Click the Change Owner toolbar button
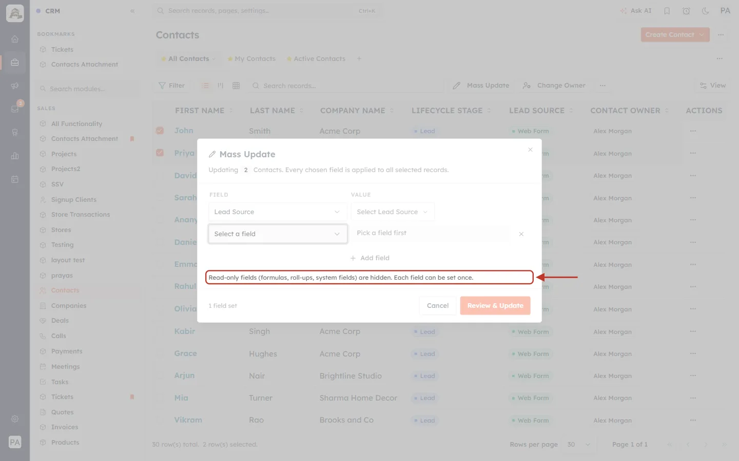 pos(554,86)
